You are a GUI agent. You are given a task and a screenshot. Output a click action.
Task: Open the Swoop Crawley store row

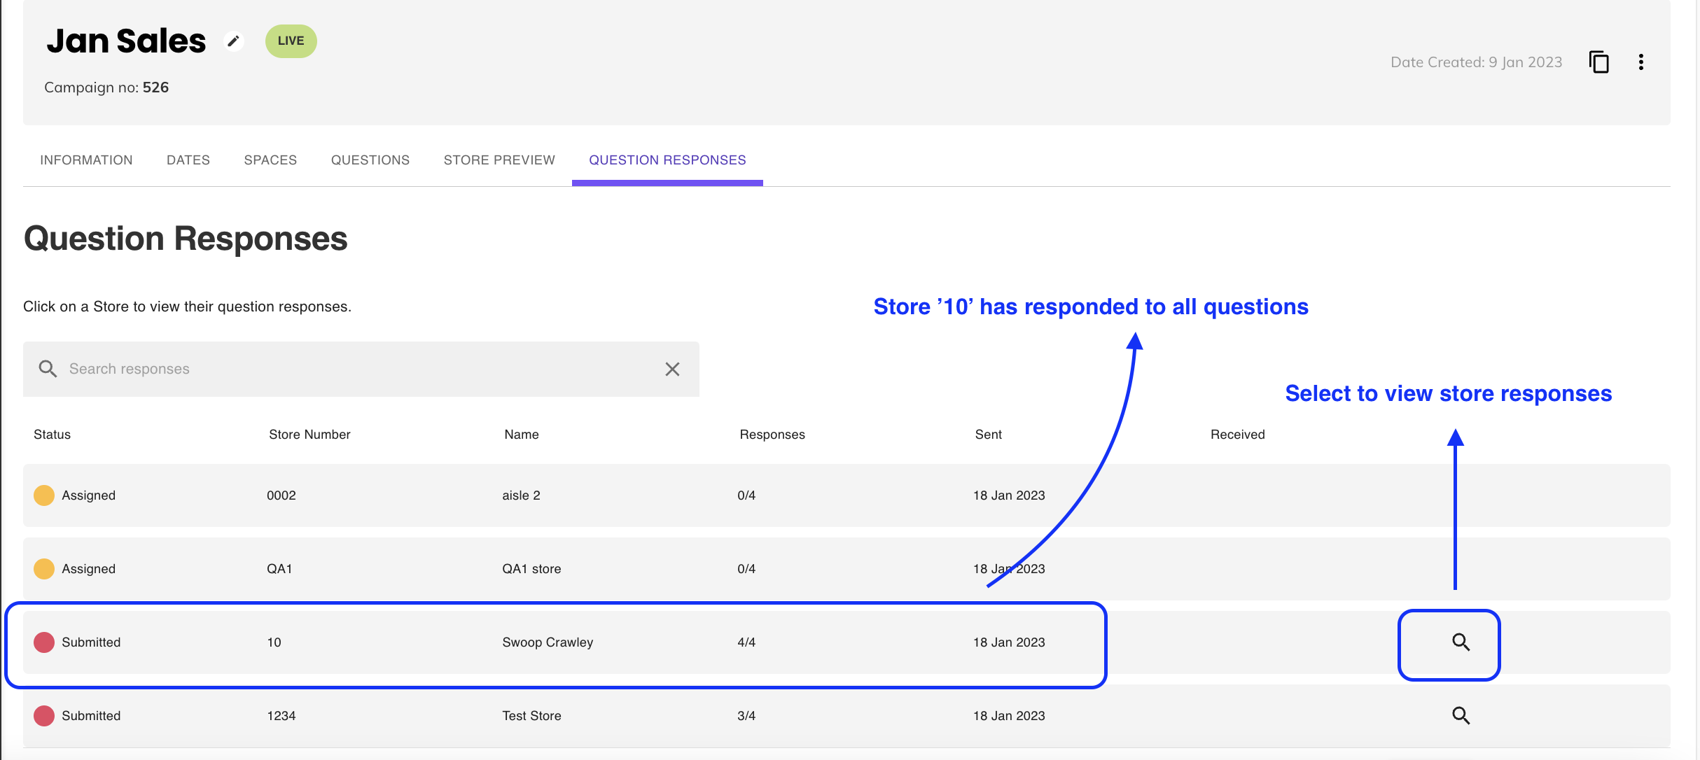coord(548,642)
